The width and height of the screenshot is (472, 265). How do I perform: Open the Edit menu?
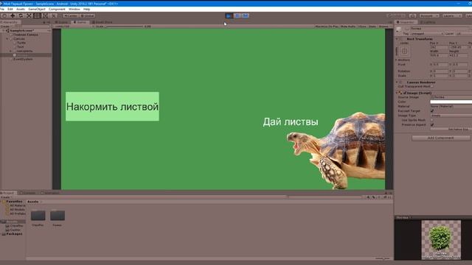[10, 10]
